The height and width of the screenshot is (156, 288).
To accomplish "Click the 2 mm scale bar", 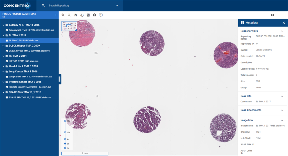I will click(x=85, y=153).
